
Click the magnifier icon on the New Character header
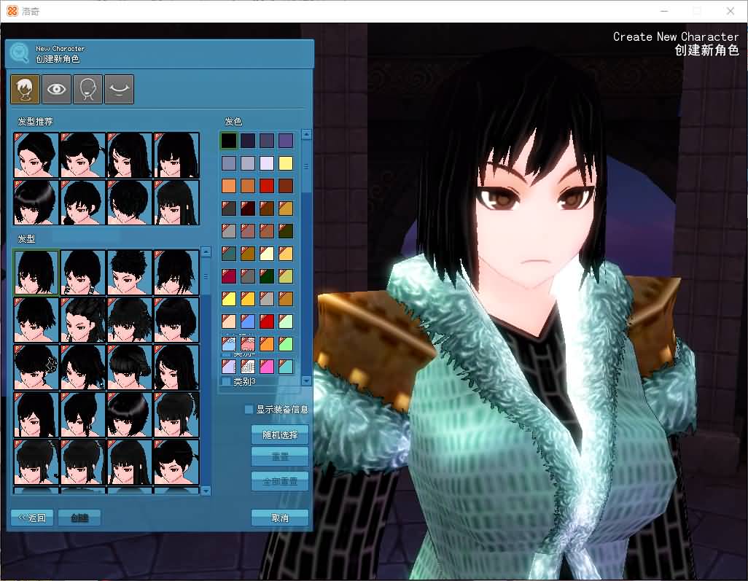click(x=21, y=52)
